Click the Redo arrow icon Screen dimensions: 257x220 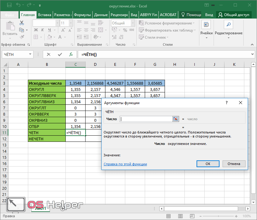click(29, 5)
